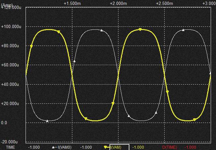216x150 pixels.
Task: Click yellow marker at I(VAM) second peak
Action: (140, 30)
